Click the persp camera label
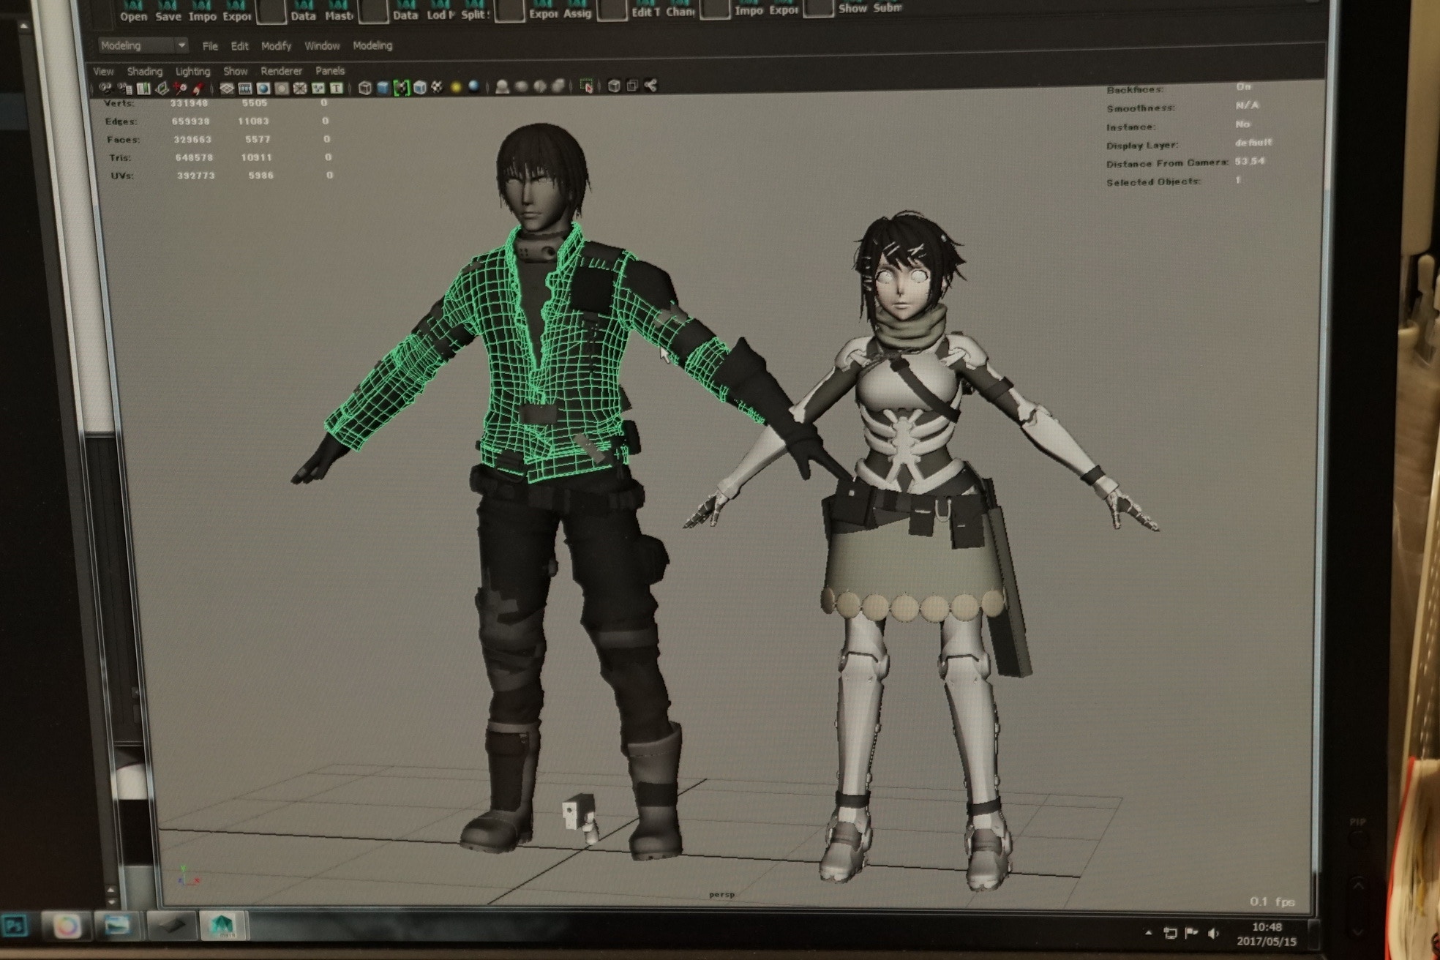Image resolution: width=1440 pixels, height=960 pixels. pos(721,894)
